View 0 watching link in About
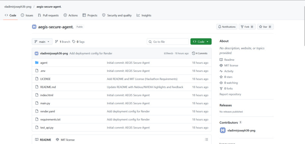Image resolution: width=305 pixels, height=144 pixels. coord(229,83)
